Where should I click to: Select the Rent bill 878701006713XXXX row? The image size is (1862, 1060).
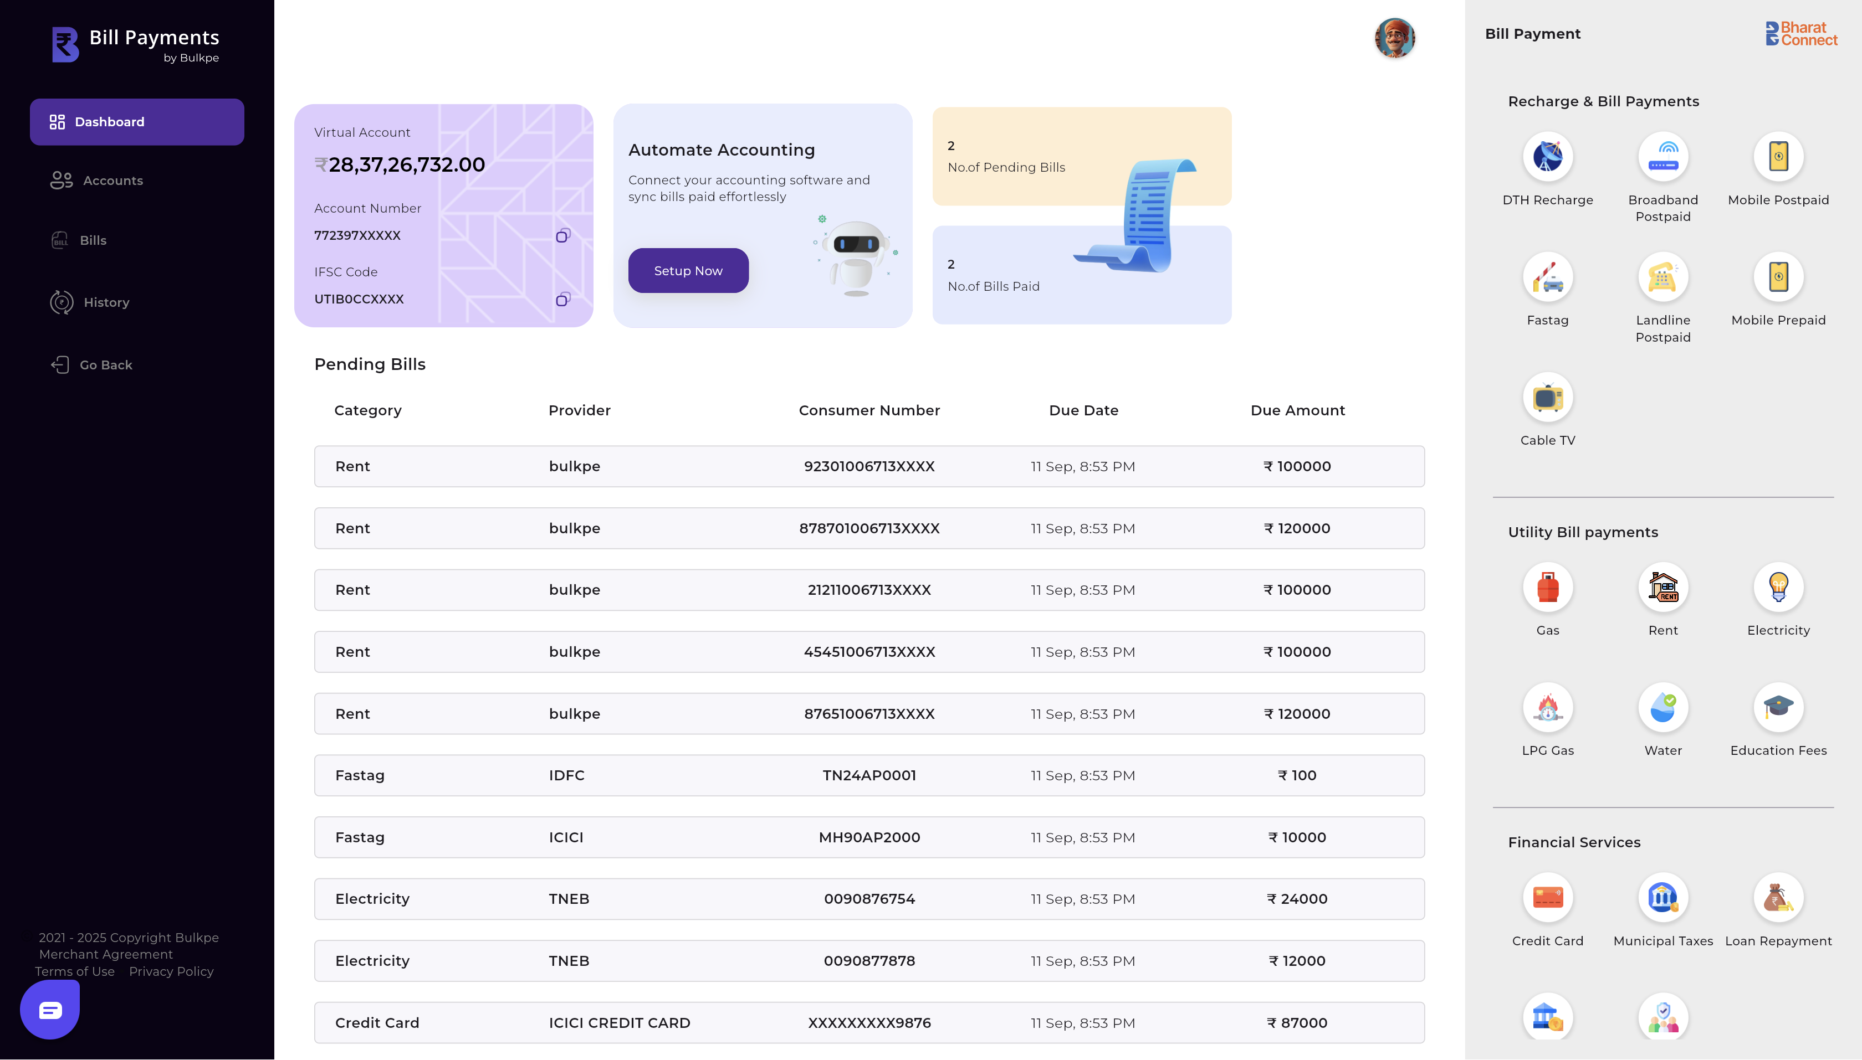(x=869, y=528)
